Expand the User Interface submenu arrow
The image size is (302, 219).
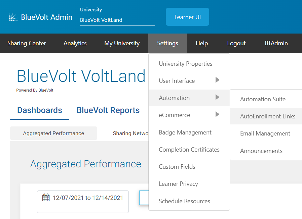[x=218, y=80]
